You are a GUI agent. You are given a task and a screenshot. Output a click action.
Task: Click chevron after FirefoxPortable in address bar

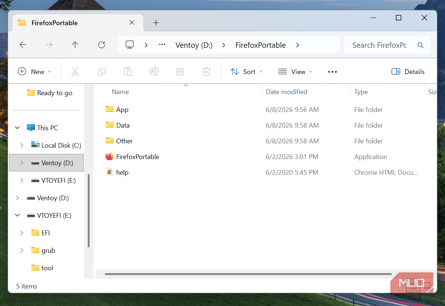[x=298, y=45]
